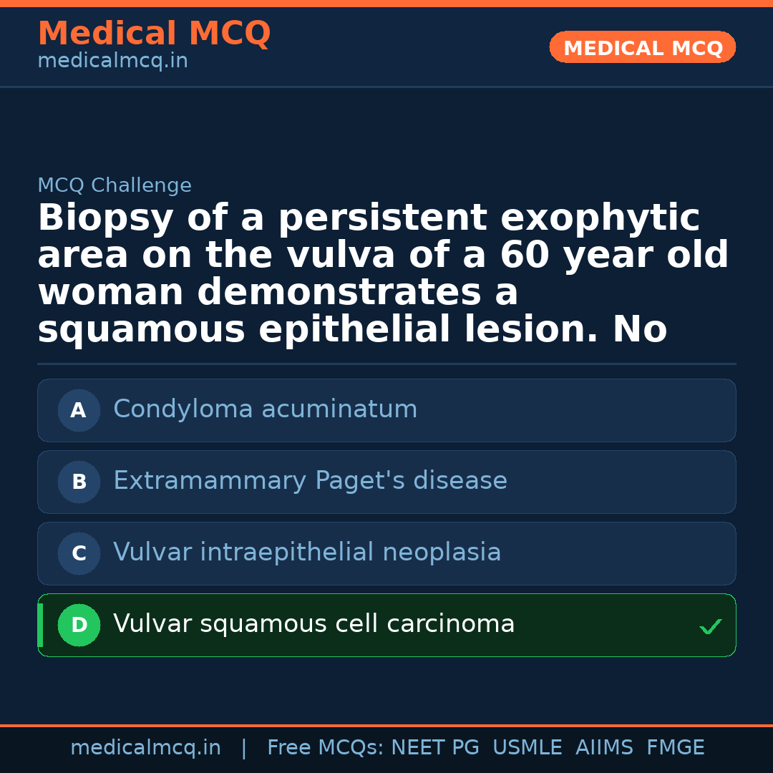This screenshot has width=773, height=773.
Task: Select the letter B circle badge
Action: click(79, 482)
